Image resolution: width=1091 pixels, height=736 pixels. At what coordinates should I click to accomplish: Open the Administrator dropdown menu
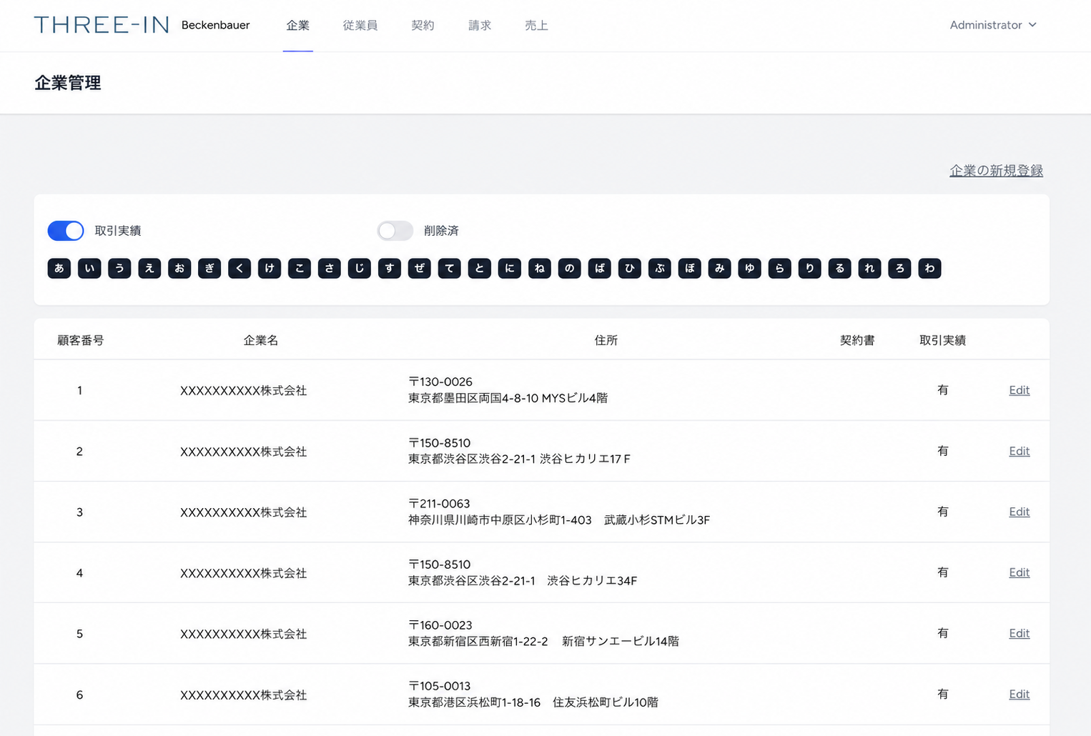pyautogui.click(x=993, y=25)
